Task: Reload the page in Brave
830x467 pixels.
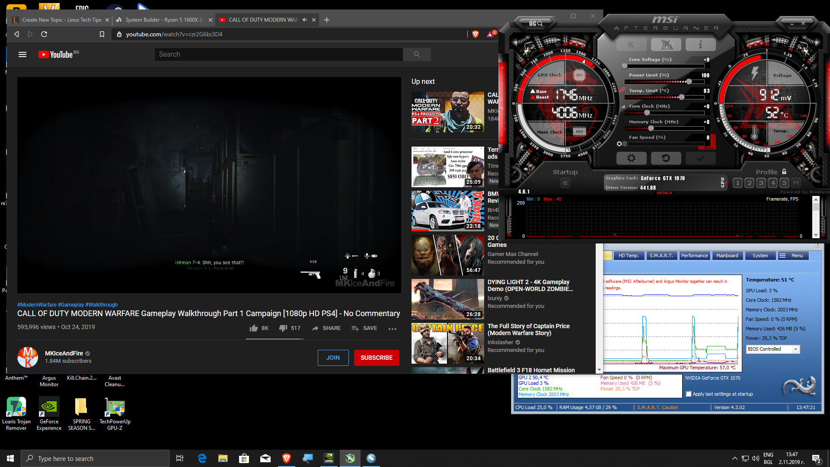Action: coord(44,34)
